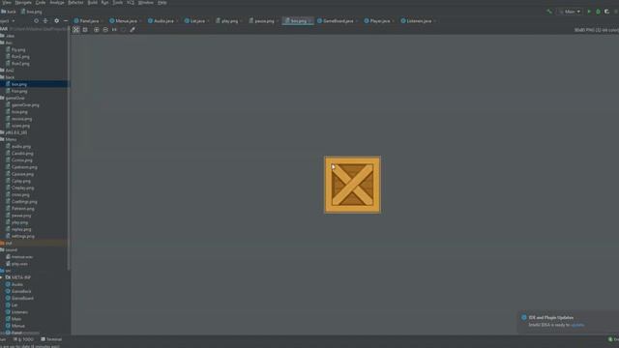Fit zoom to window icon
619x348 pixels.
click(x=124, y=30)
